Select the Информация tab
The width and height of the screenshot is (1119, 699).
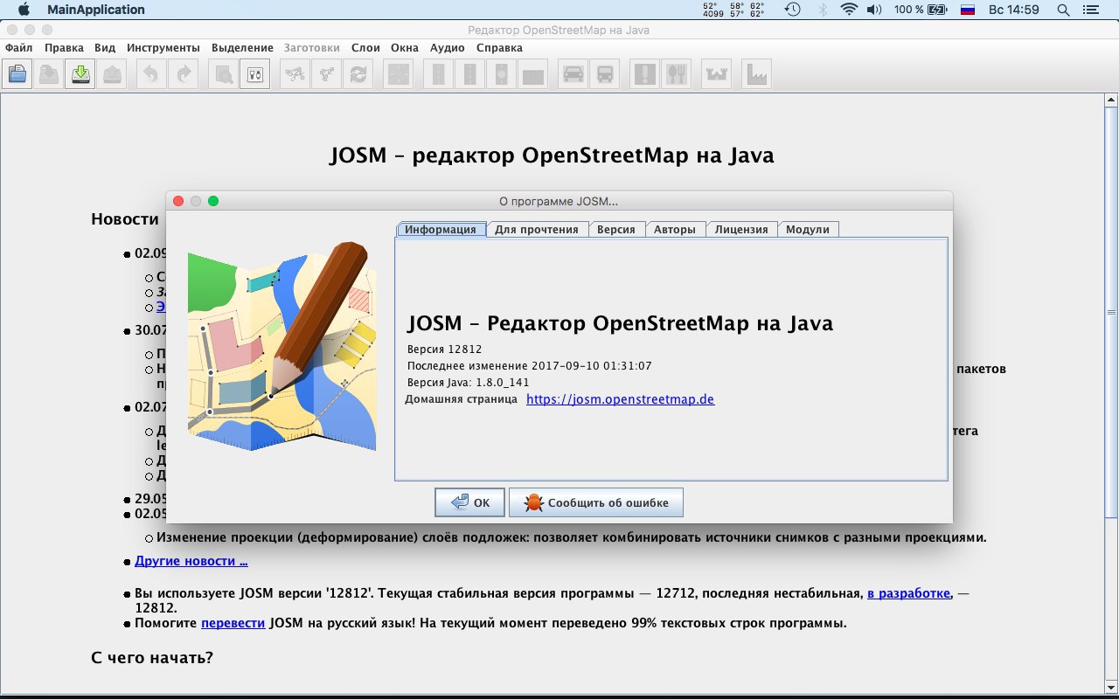(x=441, y=229)
